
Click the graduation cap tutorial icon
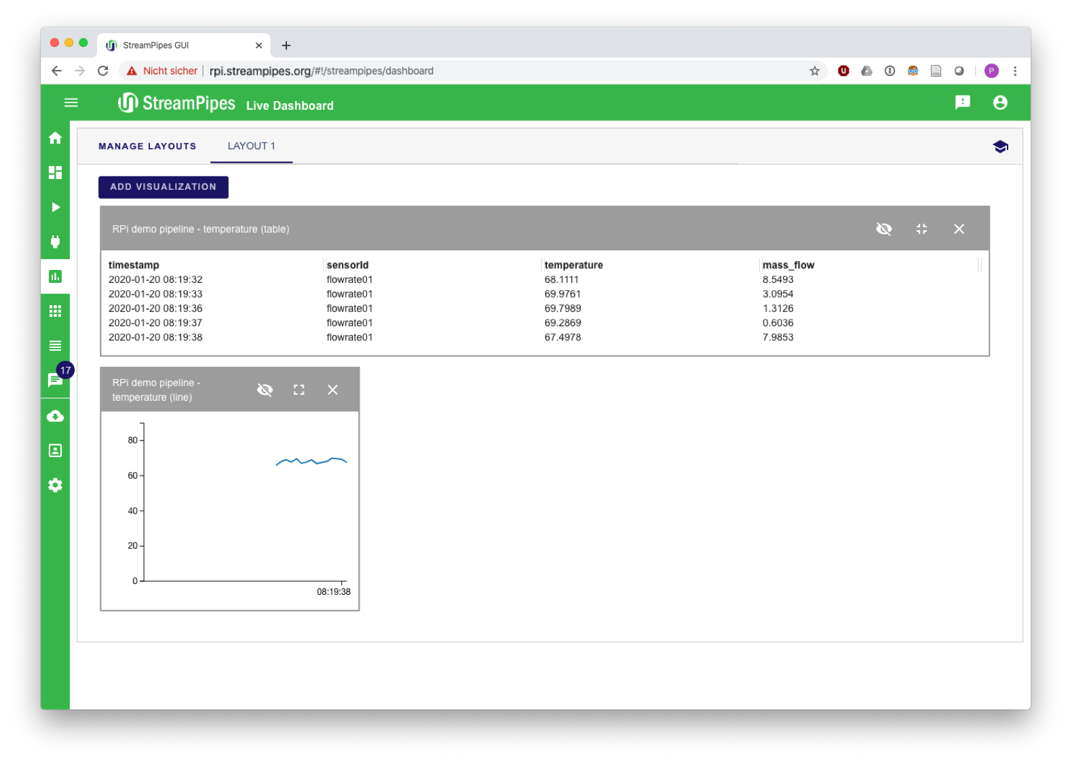coord(1000,146)
